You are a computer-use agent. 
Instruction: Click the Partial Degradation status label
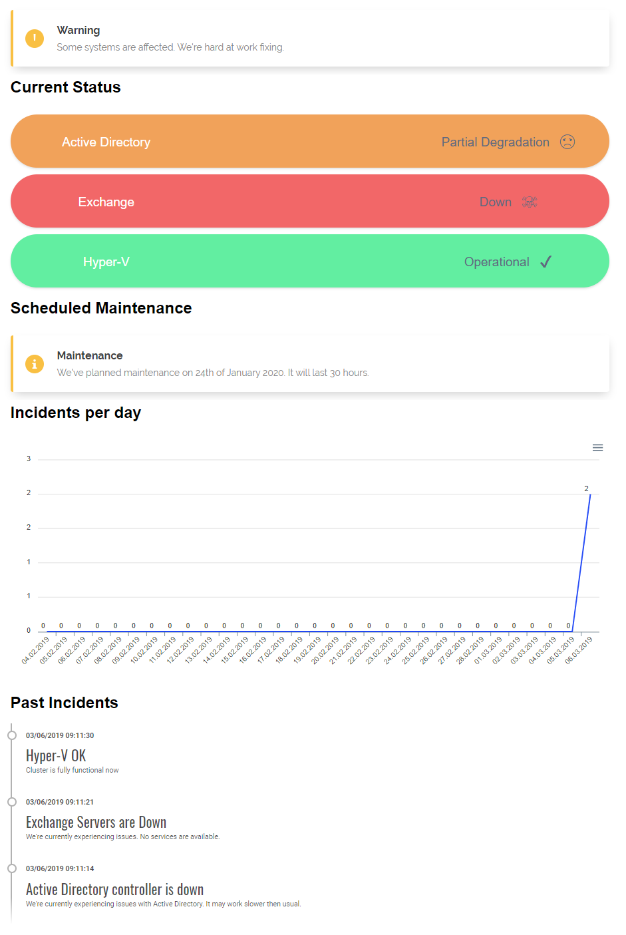click(495, 142)
